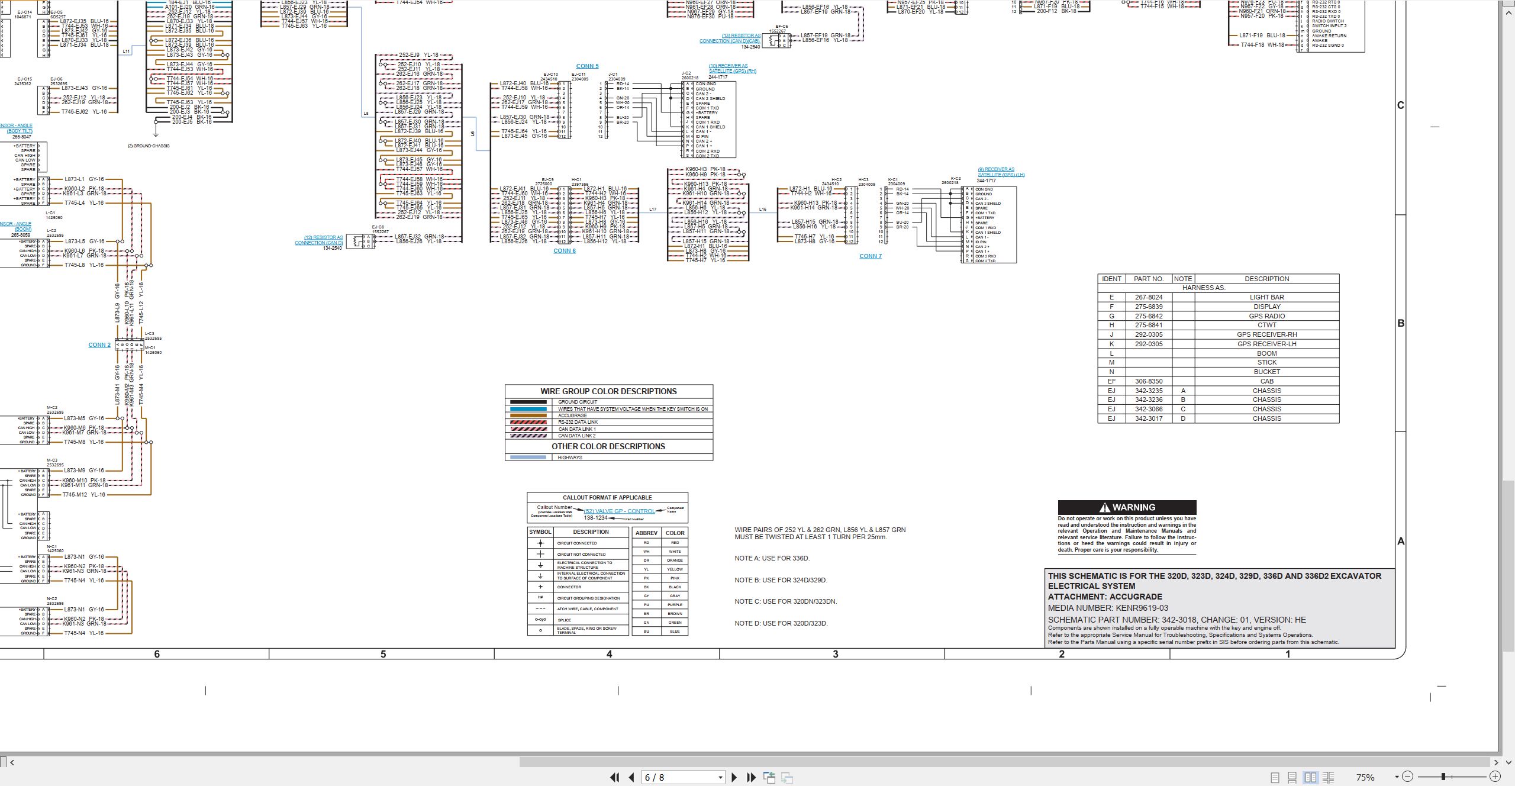Click the brown ACCUGRADE wire swatch
Screen dimensions: 1515x786
coord(528,415)
